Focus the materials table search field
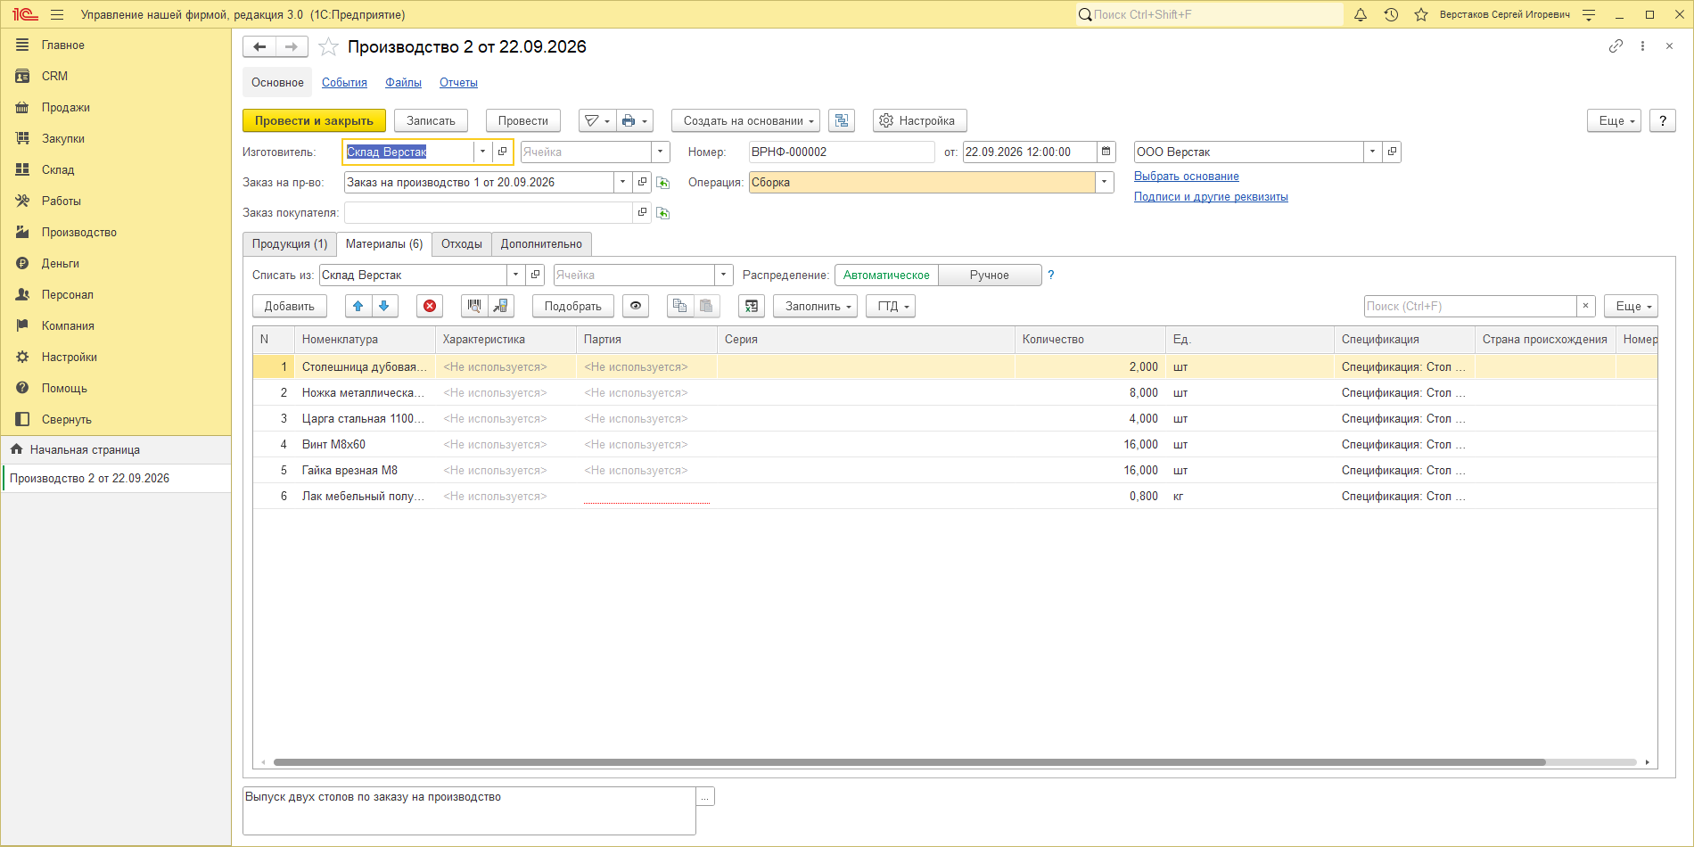 tap(1470, 306)
